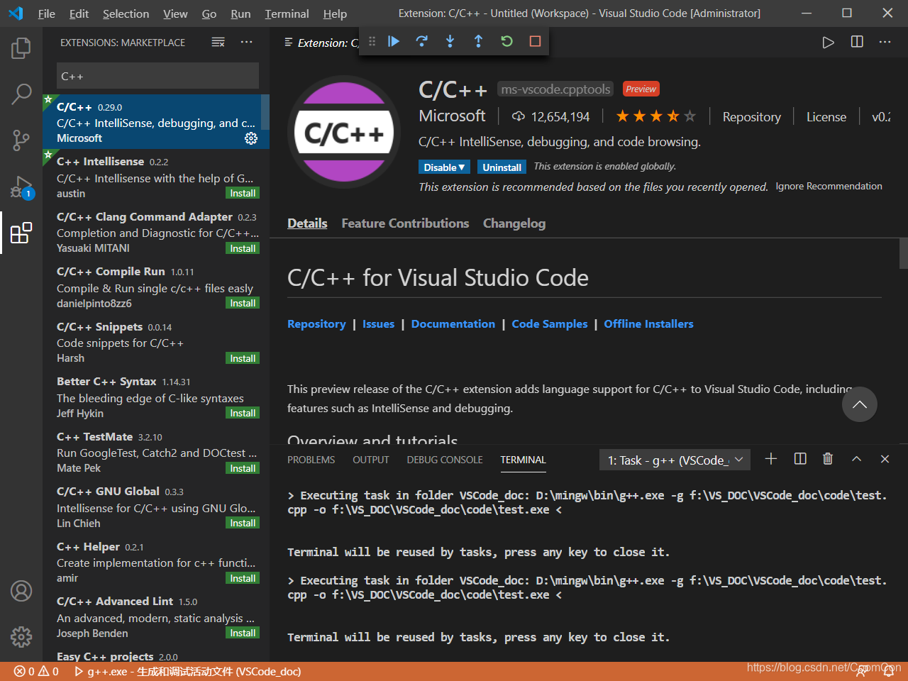908x681 pixels.
Task: Click the extensions search input field
Action: 157,76
